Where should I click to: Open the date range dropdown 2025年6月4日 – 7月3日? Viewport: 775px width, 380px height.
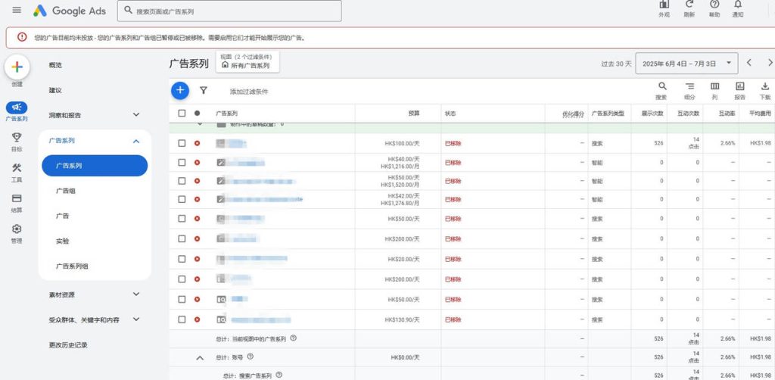[x=686, y=64]
